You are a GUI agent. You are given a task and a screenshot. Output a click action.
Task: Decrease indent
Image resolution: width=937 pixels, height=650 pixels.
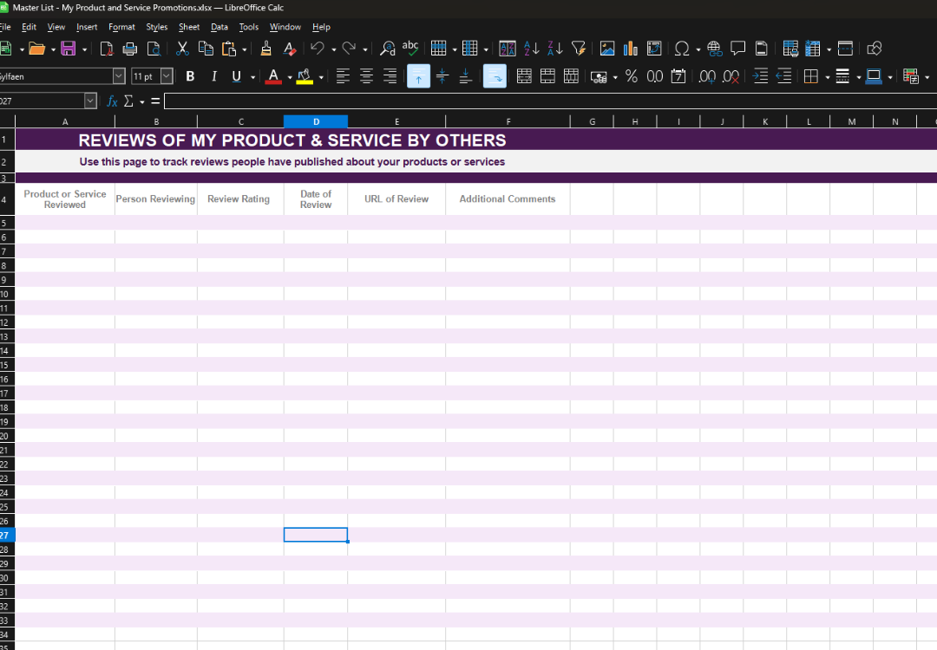783,76
